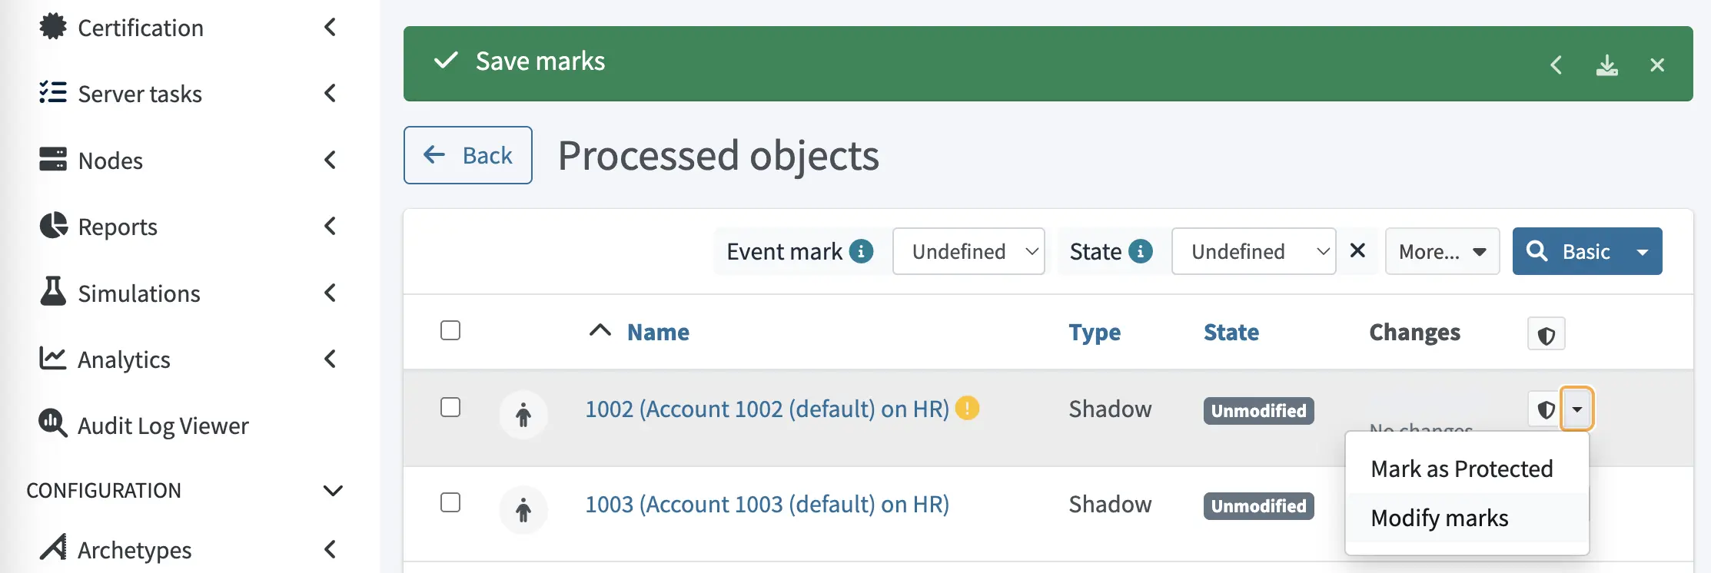Click the yellow warning icon beside account 1002
The height and width of the screenshot is (573, 1711).
[967, 408]
